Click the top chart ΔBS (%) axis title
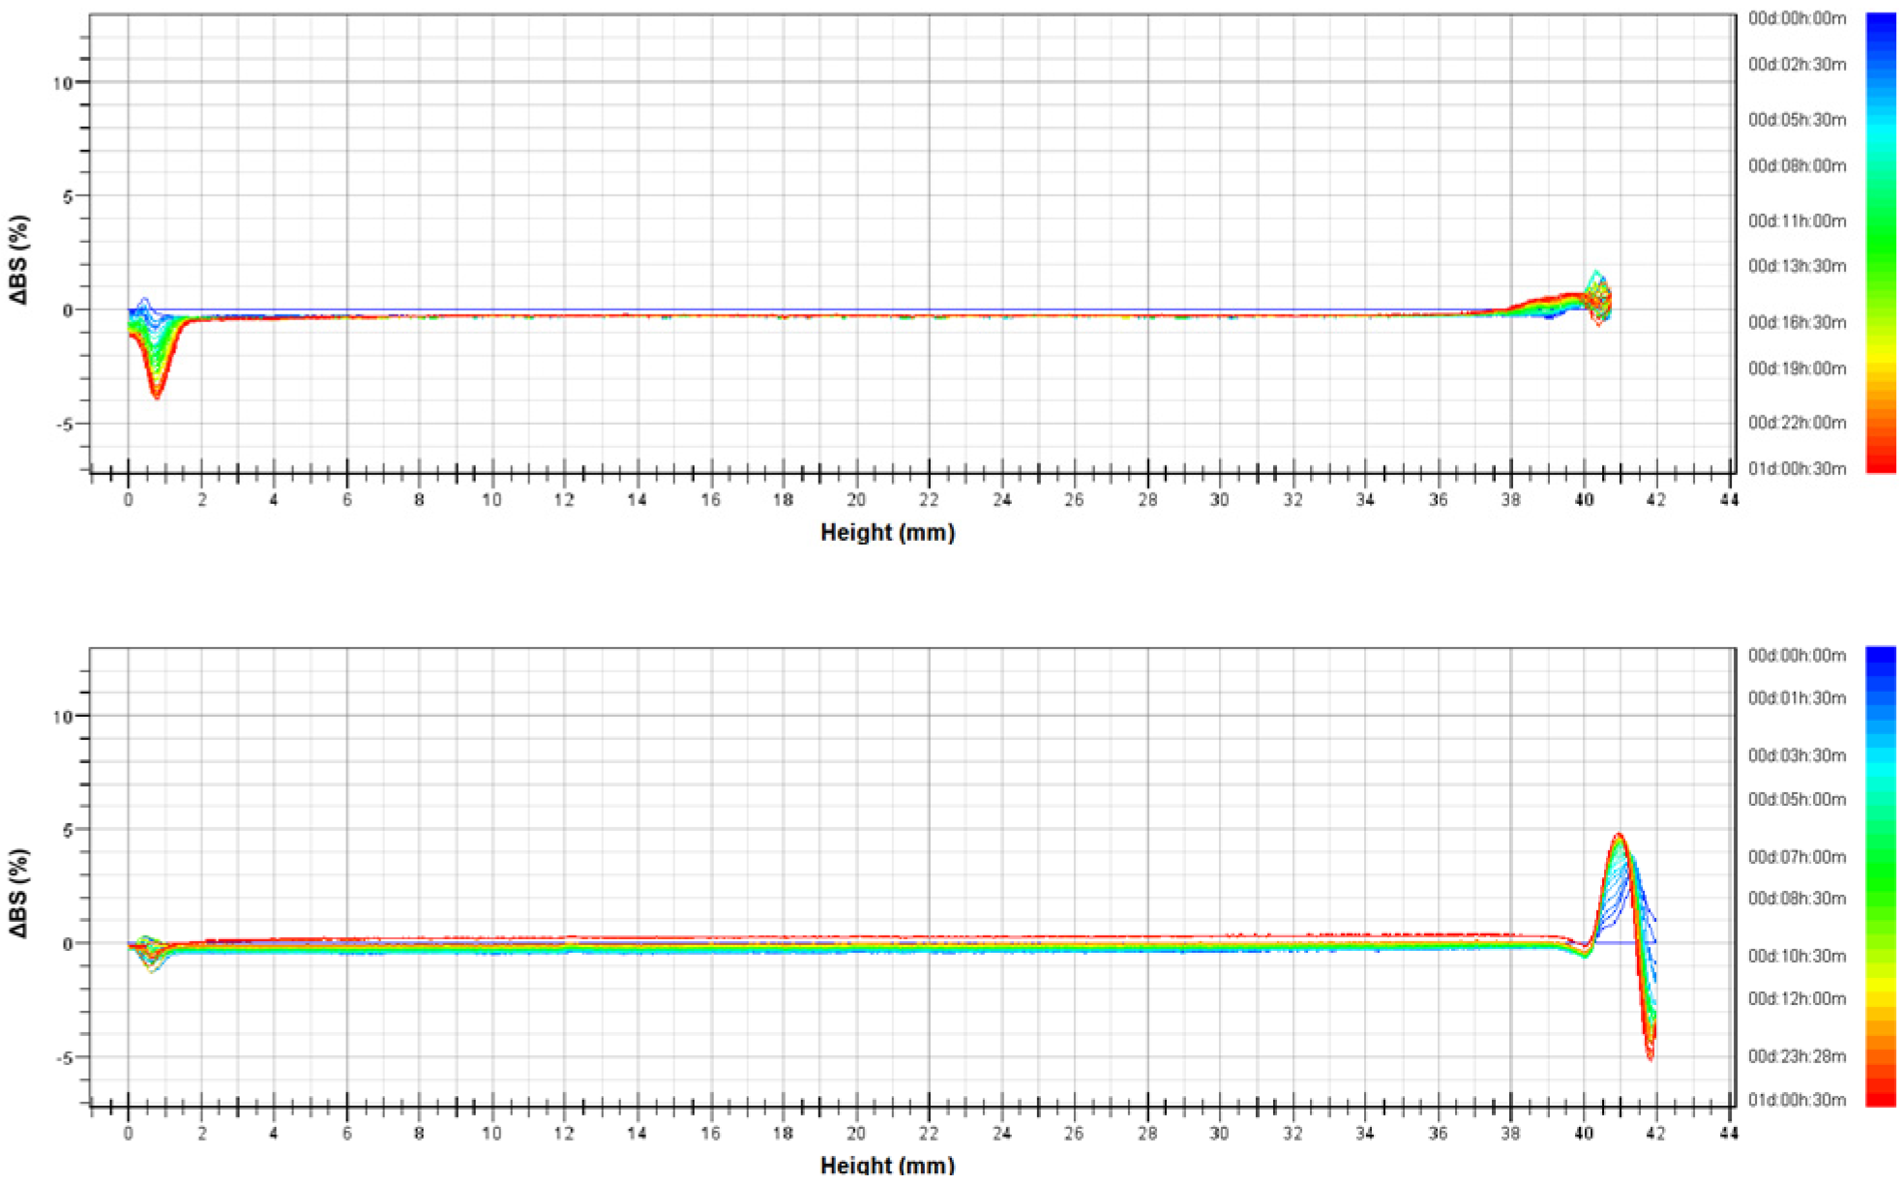Image resolution: width=1903 pixels, height=1185 pixels. tap(19, 259)
